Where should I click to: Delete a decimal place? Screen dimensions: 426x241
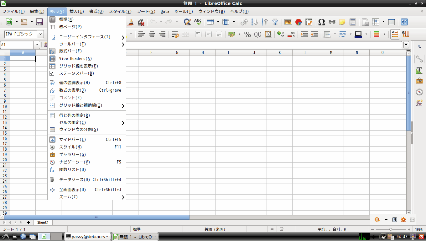(x=291, y=34)
